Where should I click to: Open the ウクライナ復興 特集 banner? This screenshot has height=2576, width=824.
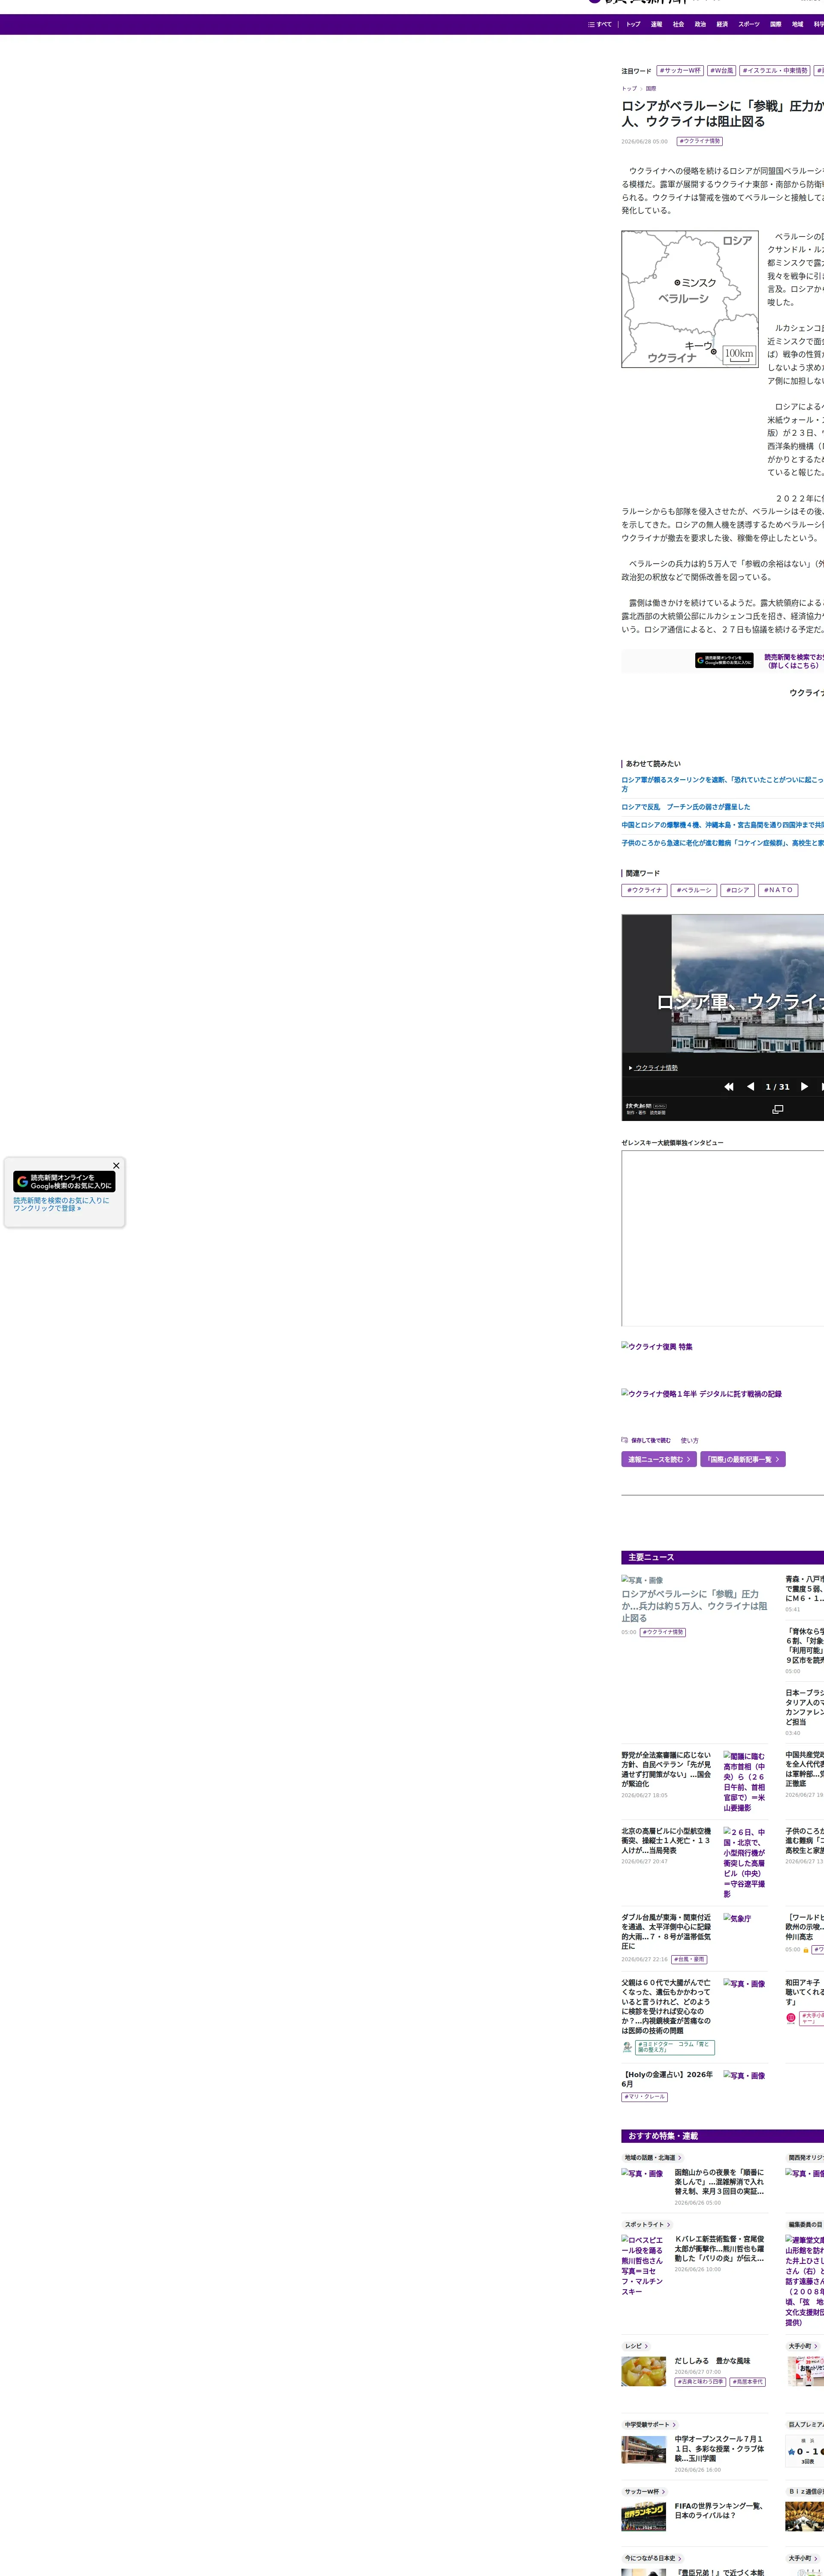[x=657, y=1347]
